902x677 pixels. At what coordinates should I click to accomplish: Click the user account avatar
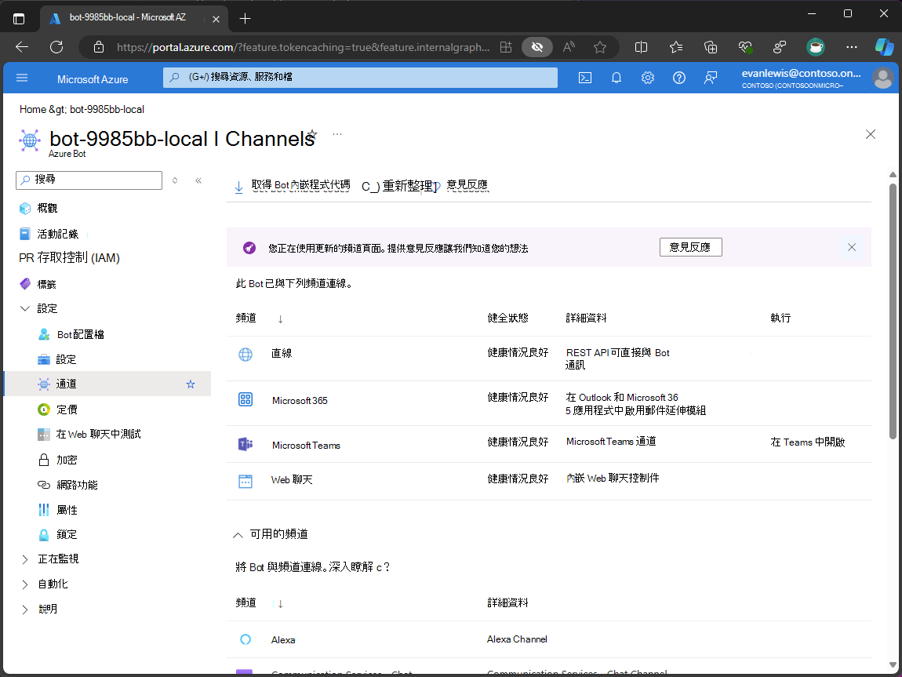[882, 78]
